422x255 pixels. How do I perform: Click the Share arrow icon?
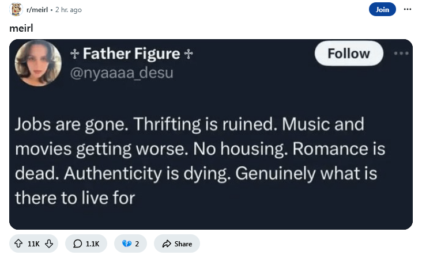[x=167, y=243]
